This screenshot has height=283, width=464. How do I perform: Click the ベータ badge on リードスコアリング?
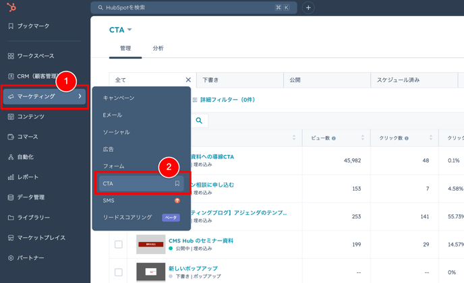pos(171,218)
